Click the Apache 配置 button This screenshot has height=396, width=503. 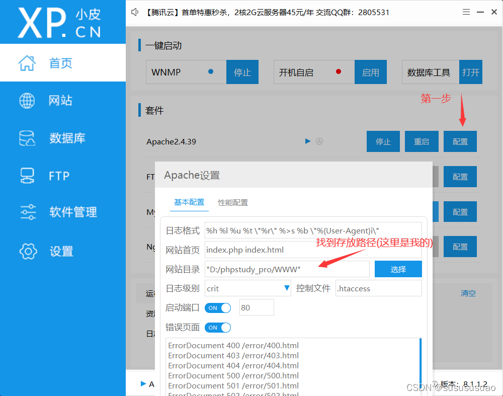coord(460,141)
